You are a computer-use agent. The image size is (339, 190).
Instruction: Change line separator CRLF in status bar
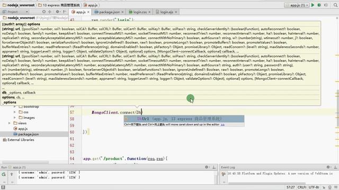302,187
